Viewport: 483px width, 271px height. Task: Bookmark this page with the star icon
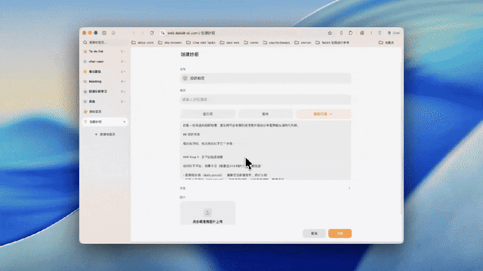pyautogui.click(x=330, y=33)
